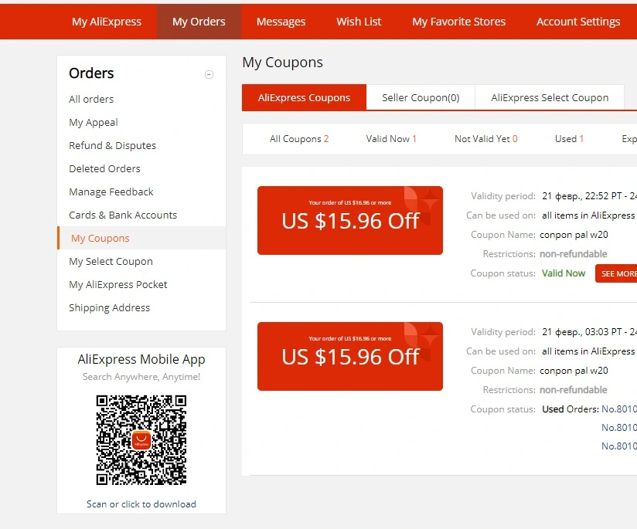637x529 pixels.
Task: Click the green Valid Now coupon status
Action: [564, 273]
